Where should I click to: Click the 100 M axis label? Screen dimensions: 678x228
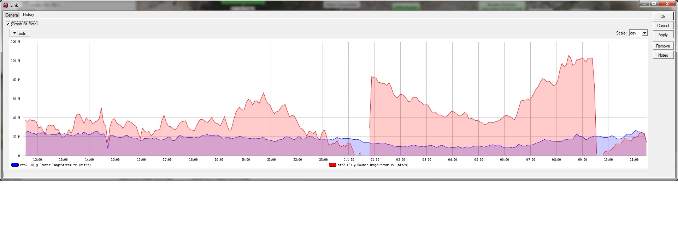16,61
